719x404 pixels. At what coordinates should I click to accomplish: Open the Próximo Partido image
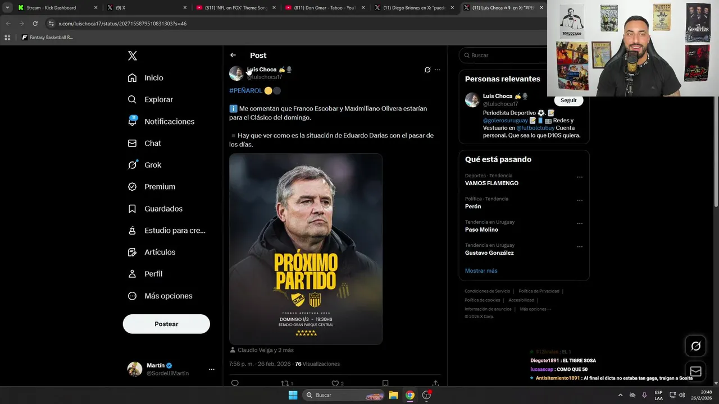tap(306, 249)
